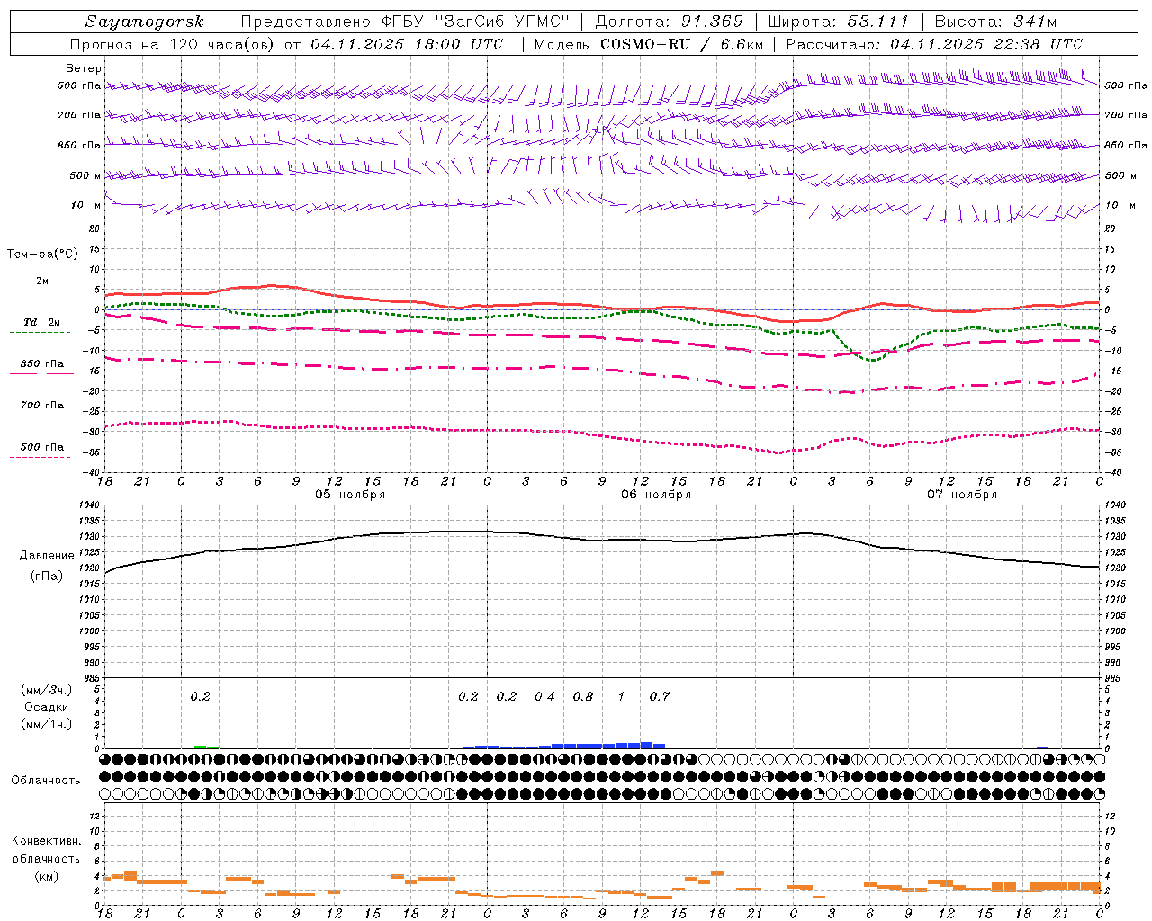Click the 500 м wind level label at left

pyautogui.click(x=85, y=176)
